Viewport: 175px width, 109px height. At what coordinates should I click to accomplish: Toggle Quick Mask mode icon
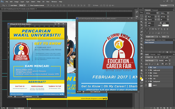click(x=142, y=83)
